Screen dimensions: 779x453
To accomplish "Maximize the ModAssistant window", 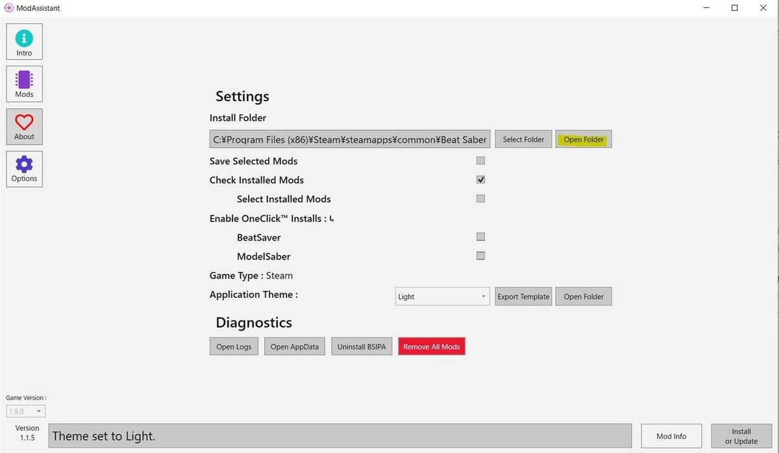I will 735,8.
